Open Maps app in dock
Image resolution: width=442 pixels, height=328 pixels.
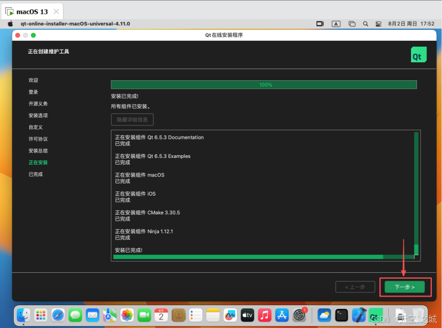click(110, 315)
